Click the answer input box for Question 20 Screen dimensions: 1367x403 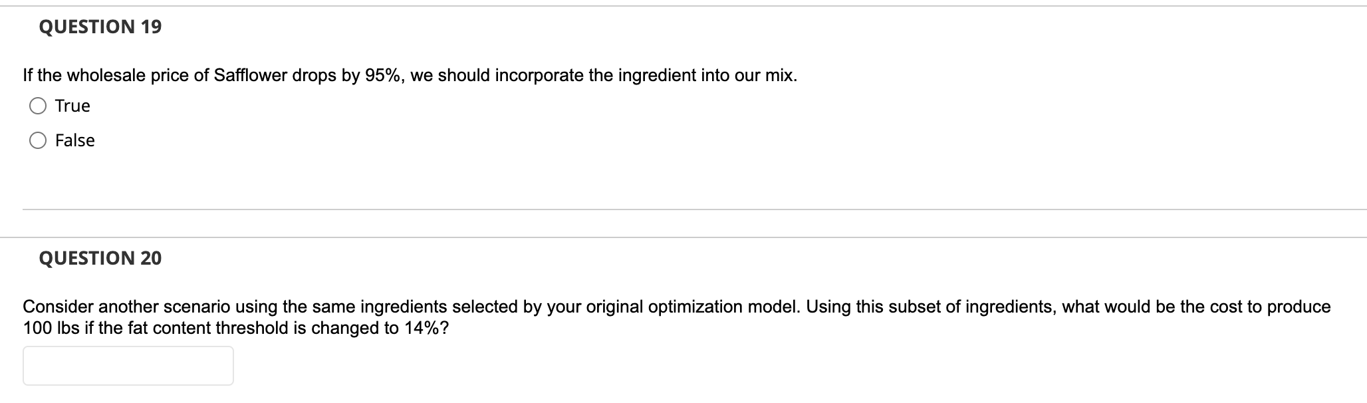tap(128, 364)
